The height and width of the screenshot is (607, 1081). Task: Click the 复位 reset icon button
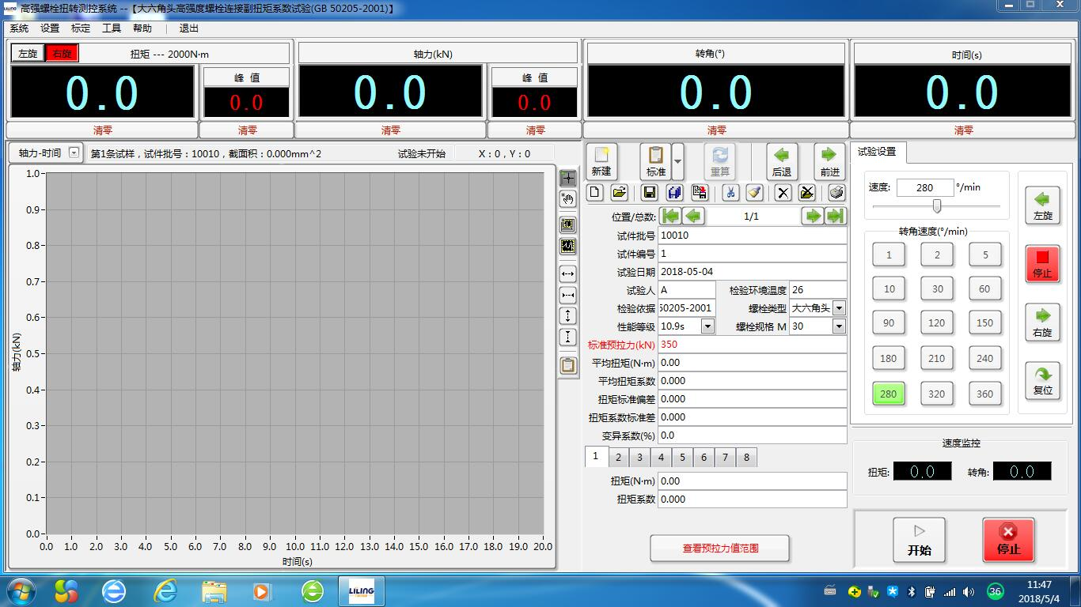coord(1043,380)
